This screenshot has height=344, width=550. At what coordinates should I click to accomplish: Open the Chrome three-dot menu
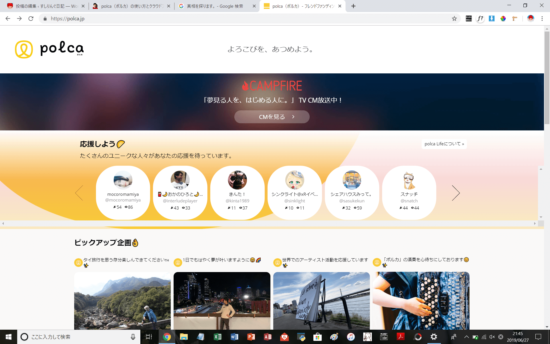coord(542,19)
